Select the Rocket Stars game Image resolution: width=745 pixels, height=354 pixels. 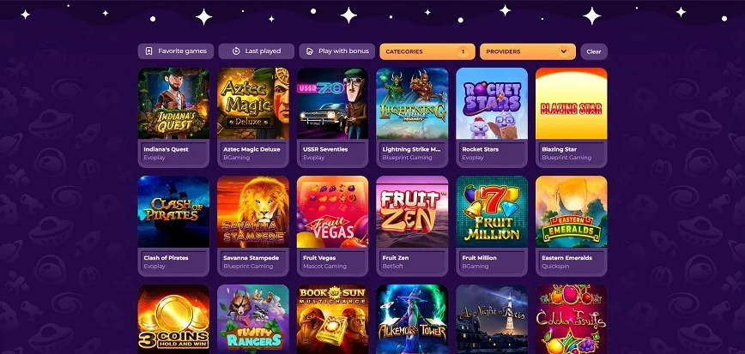tap(492, 104)
